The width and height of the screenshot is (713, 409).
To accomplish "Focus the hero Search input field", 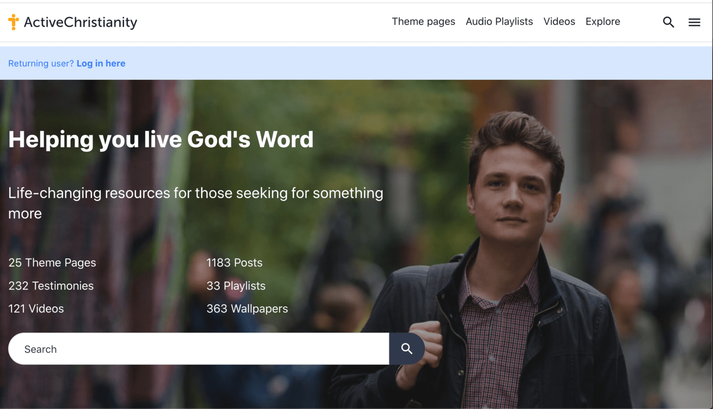I will (x=199, y=349).
